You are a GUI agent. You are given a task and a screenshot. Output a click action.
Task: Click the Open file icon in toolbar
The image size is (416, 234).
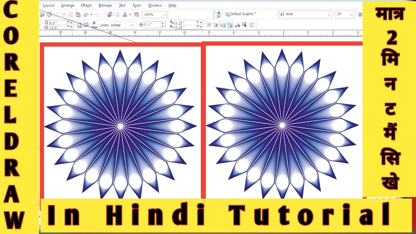pyautogui.click(x=43, y=14)
